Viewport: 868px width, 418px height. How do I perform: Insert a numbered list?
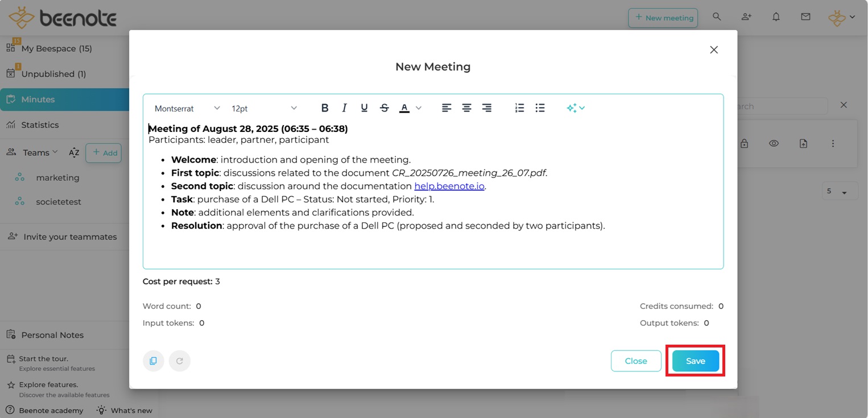pos(519,108)
